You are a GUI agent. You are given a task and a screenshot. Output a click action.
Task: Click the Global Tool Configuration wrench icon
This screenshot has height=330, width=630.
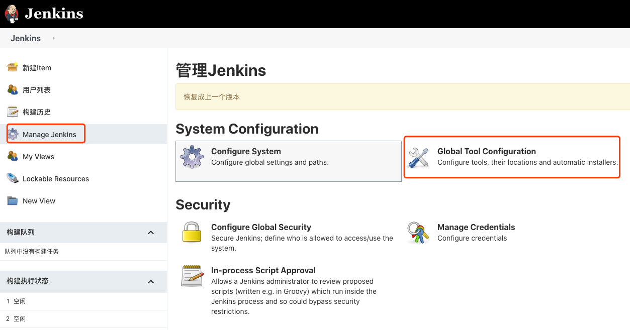point(419,156)
